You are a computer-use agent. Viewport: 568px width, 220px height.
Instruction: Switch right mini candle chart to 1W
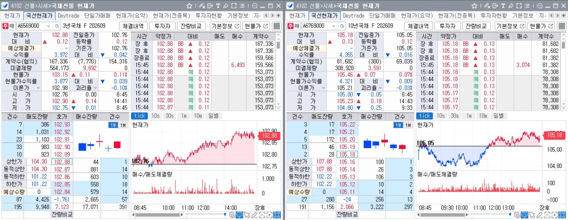click(x=398, y=125)
